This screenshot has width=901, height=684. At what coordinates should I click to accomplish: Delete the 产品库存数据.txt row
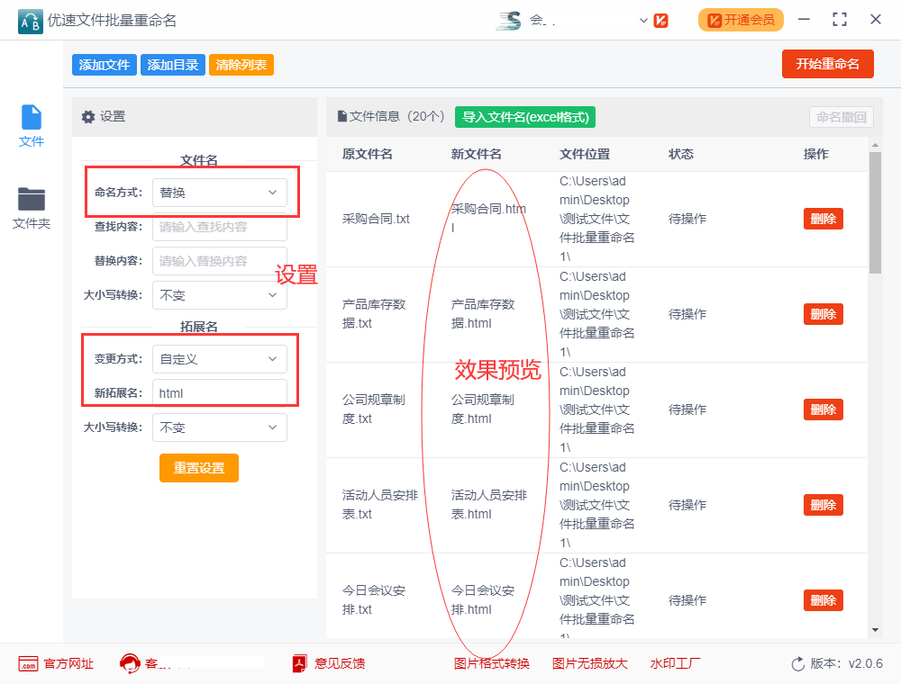(823, 314)
